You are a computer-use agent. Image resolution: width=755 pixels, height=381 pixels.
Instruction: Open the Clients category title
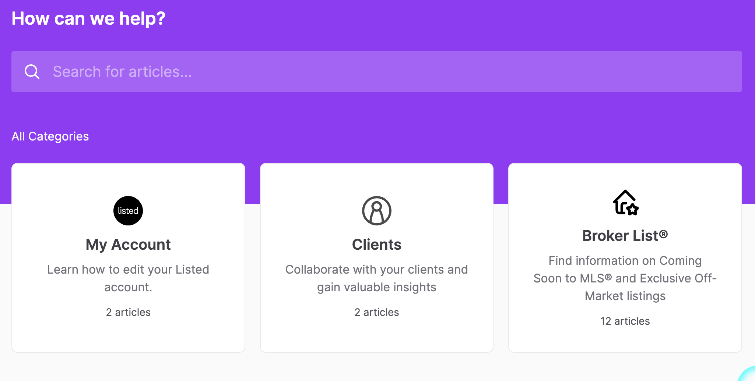377,245
